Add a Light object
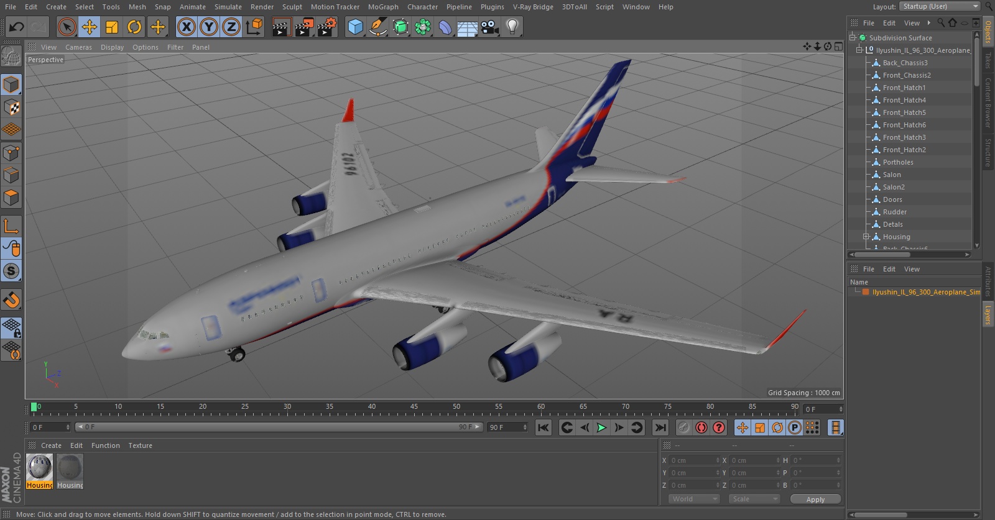This screenshot has width=995, height=520. point(512,27)
